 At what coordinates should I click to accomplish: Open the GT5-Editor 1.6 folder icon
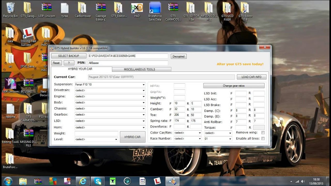[245, 12]
